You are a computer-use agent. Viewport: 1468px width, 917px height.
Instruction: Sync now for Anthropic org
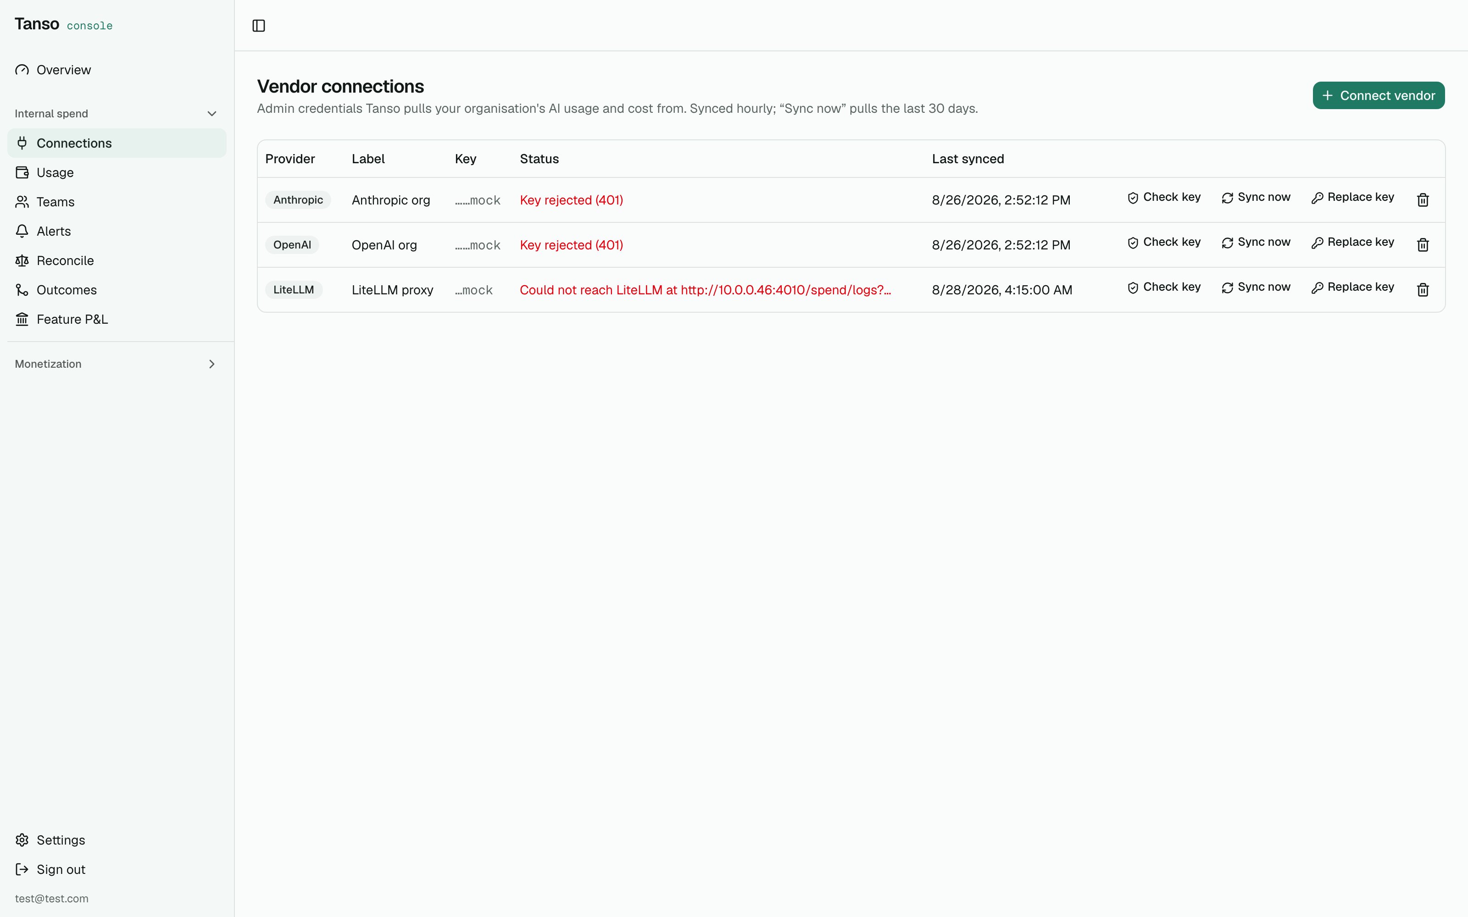1256,198
